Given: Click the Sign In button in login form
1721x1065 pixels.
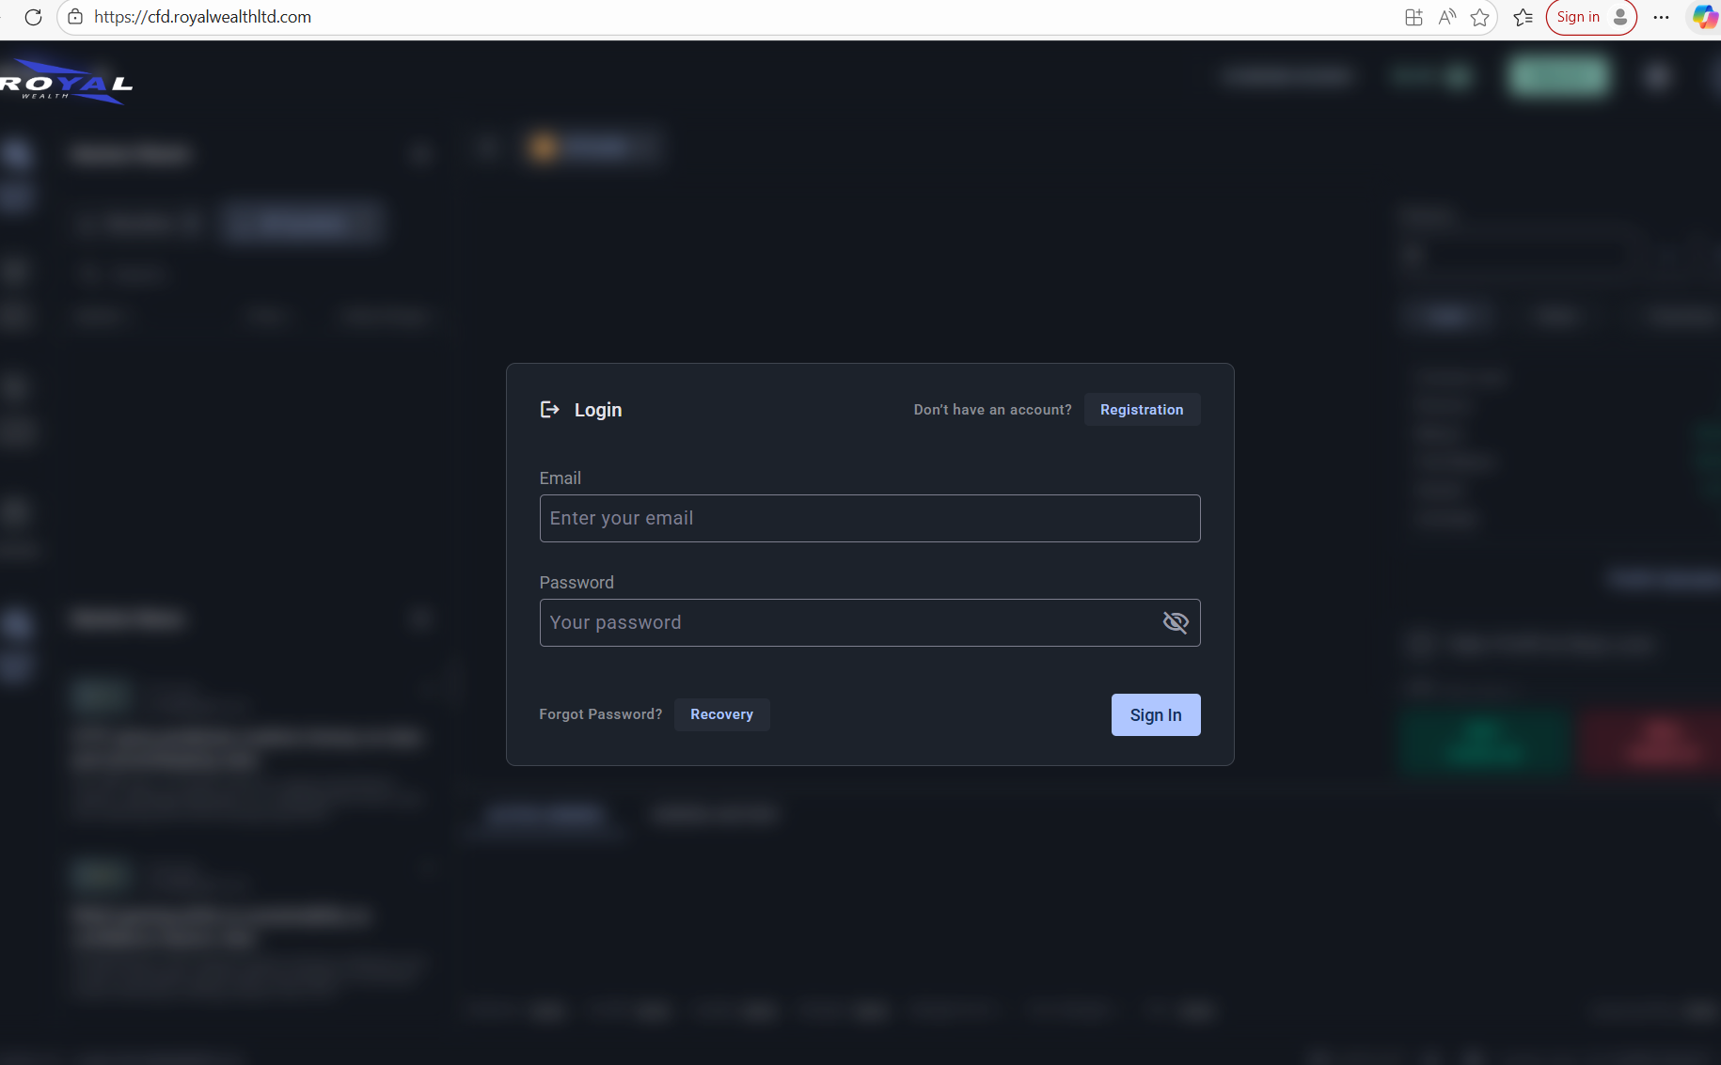Looking at the screenshot, I should click(x=1155, y=714).
